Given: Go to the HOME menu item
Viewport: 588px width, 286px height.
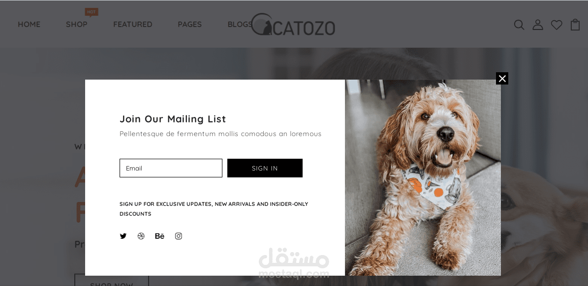Looking at the screenshot, I should (29, 25).
